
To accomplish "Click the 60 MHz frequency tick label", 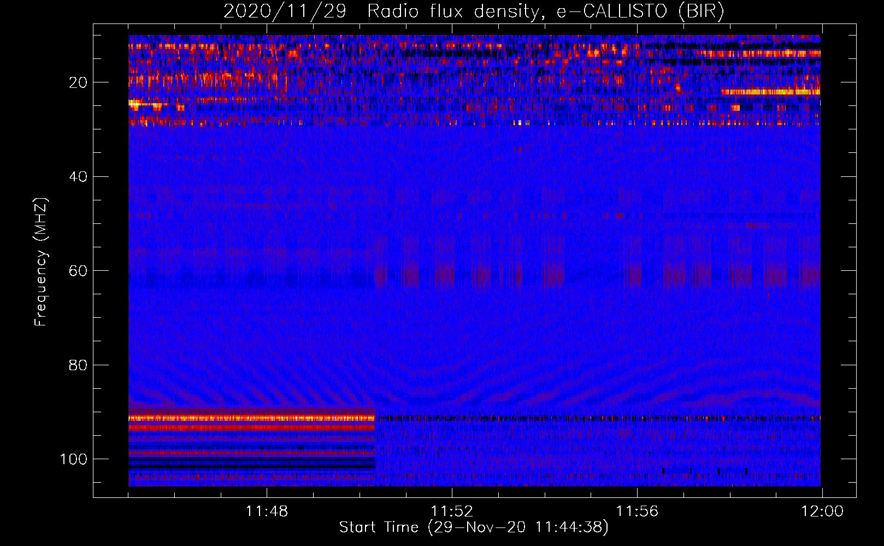I will click(x=78, y=271).
